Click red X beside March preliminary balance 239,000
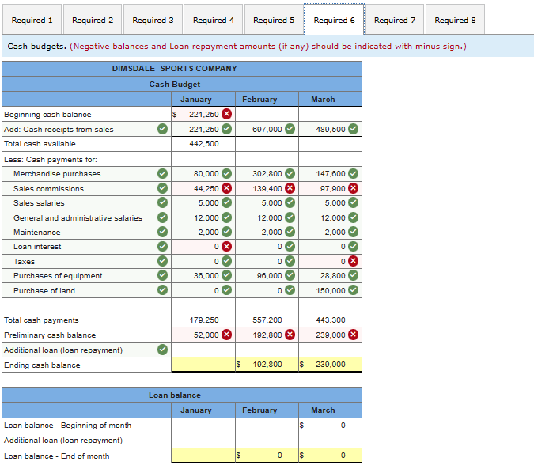 pyautogui.click(x=353, y=335)
